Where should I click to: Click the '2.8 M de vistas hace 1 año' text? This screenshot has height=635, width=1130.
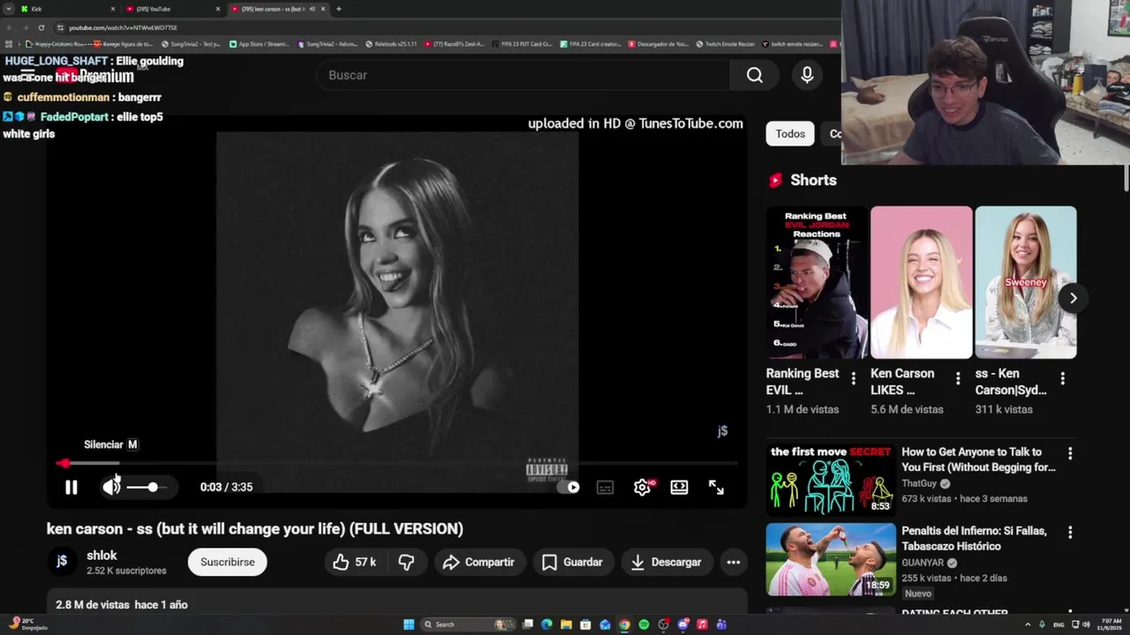[122, 605]
